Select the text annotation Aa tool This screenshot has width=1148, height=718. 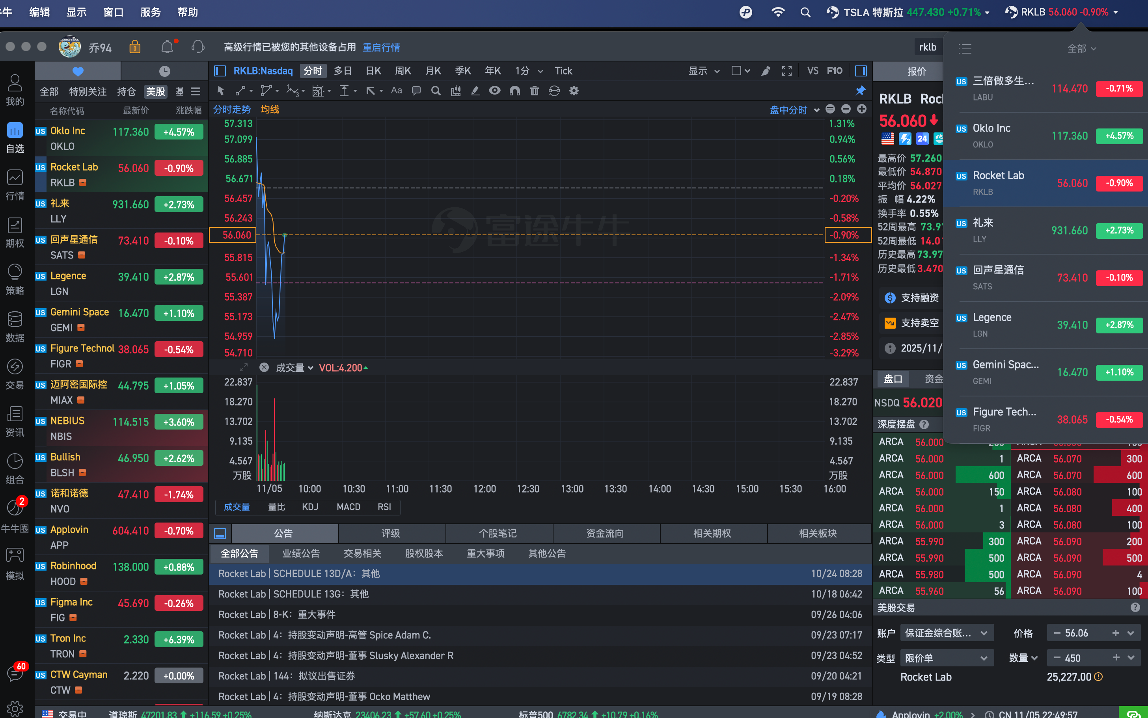pyautogui.click(x=396, y=91)
